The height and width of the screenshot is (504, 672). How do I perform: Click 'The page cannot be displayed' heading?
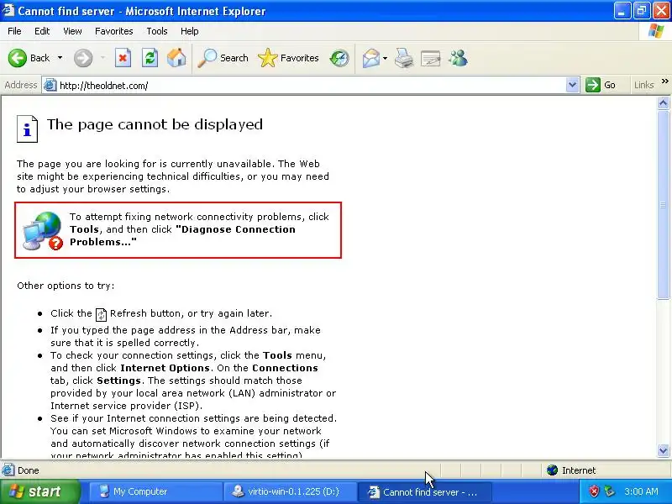(155, 124)
